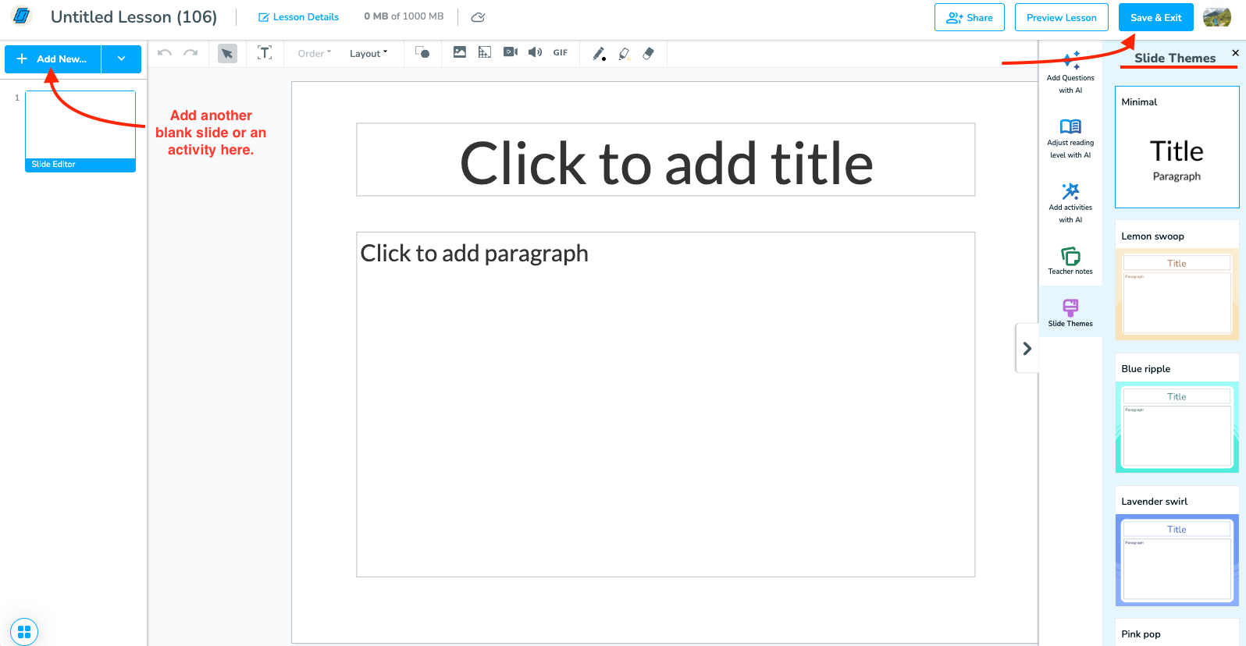Open the apps grid launcher icon

[24, 631]
